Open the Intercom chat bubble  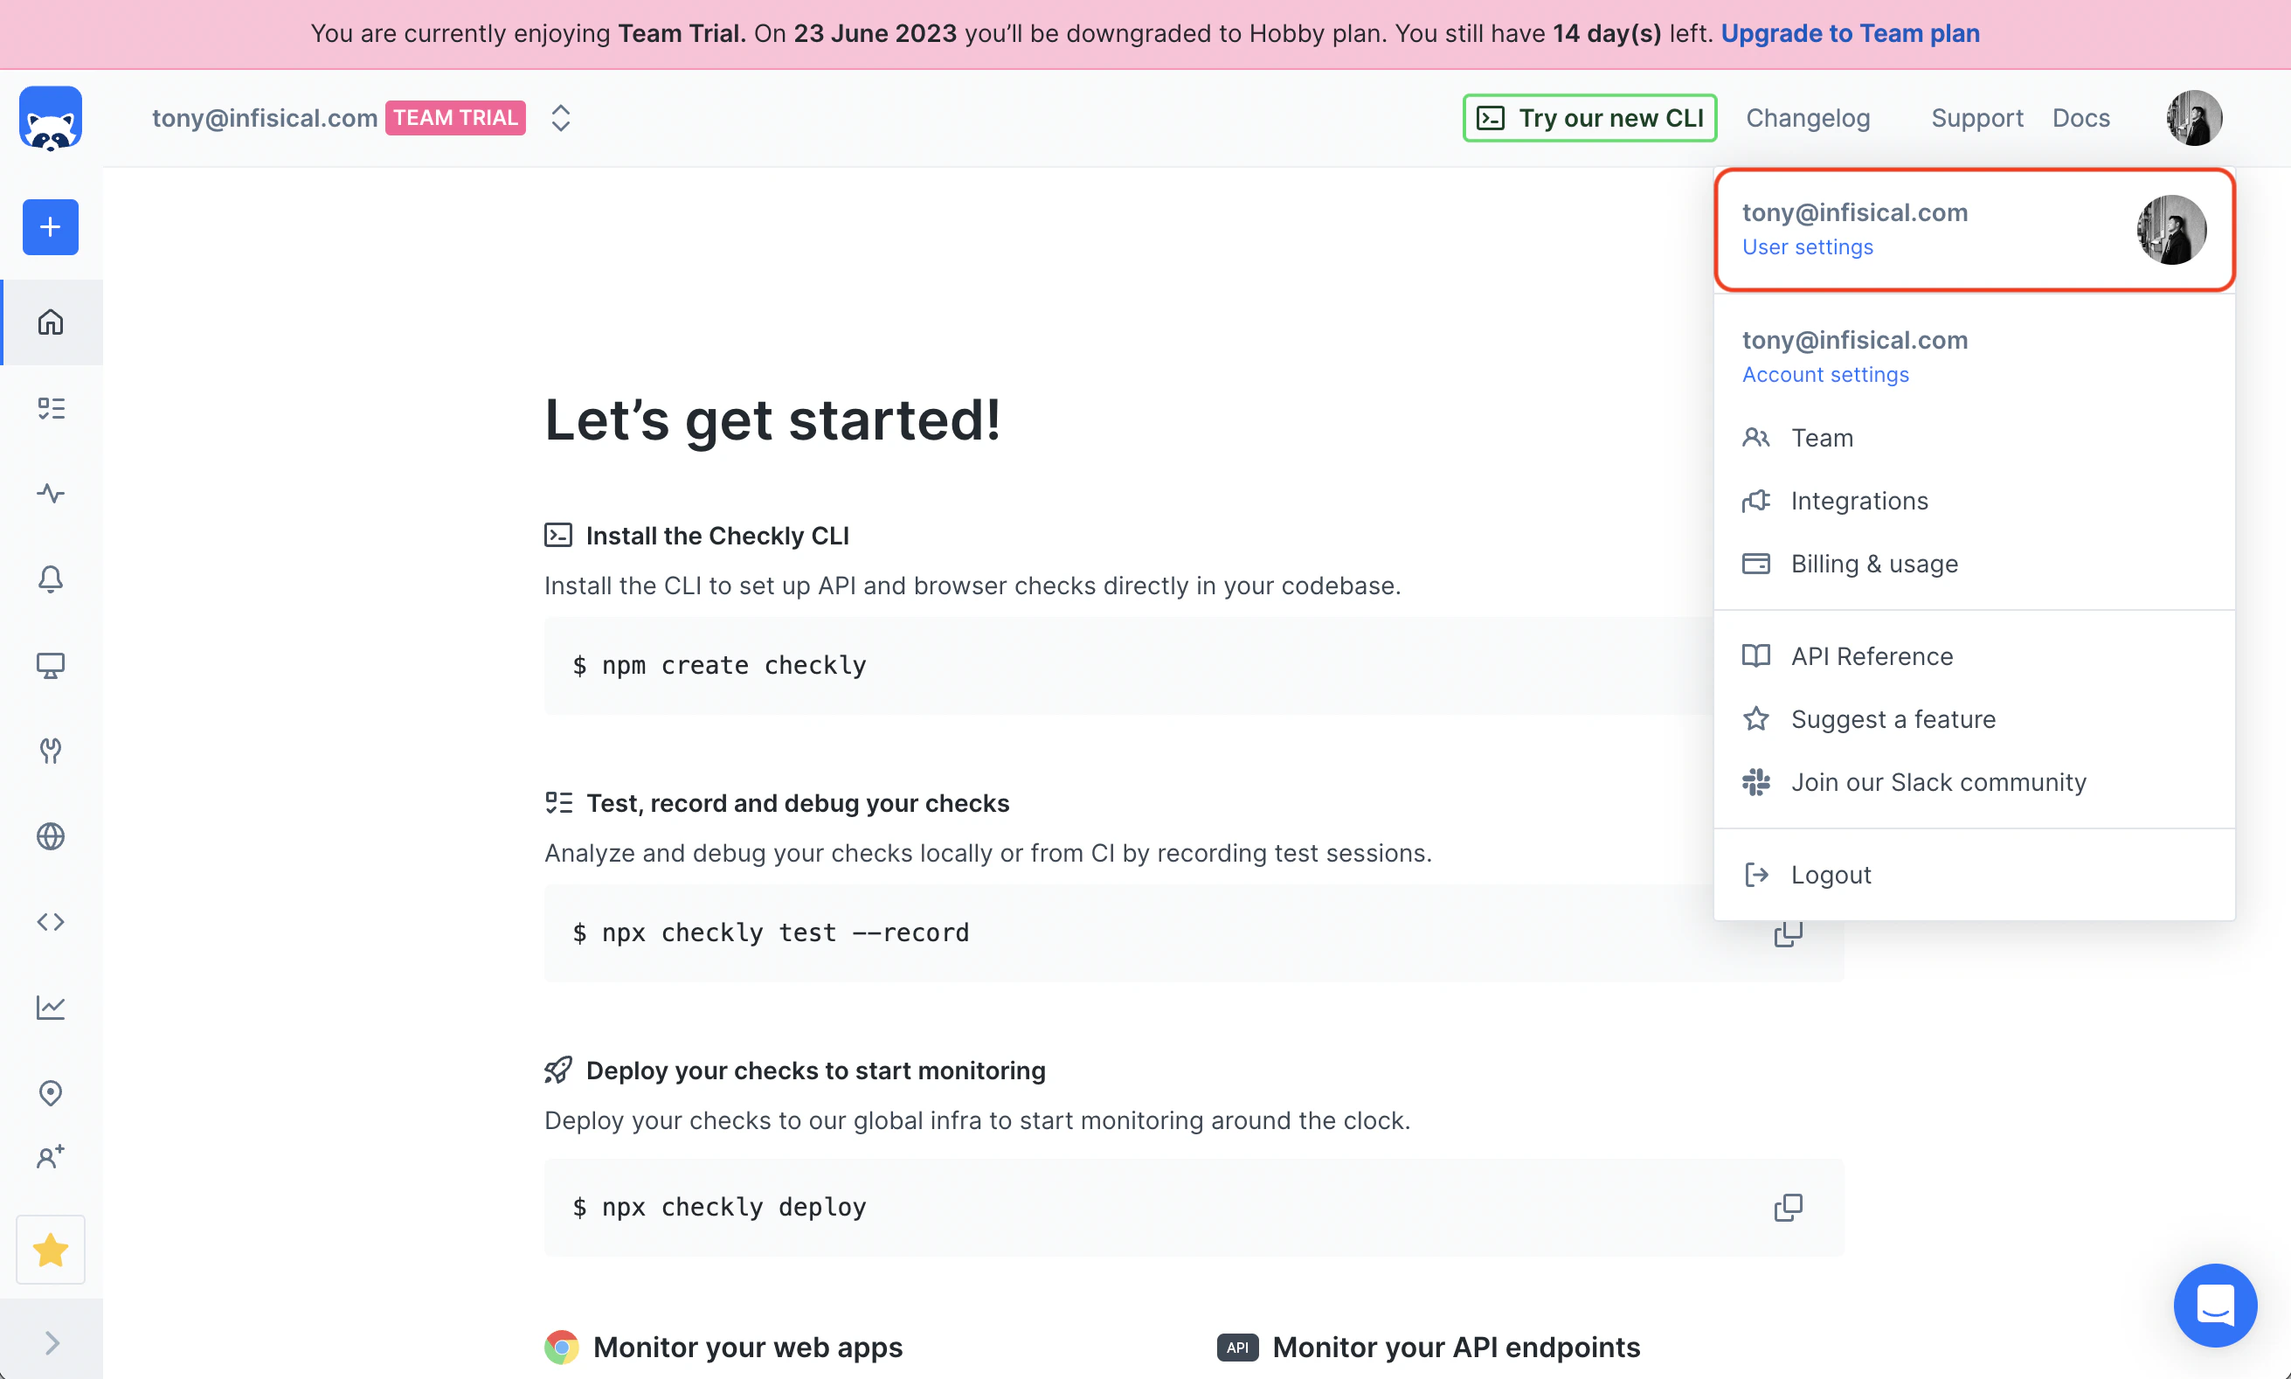click(2215, 1305)
